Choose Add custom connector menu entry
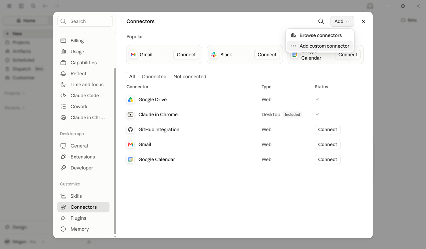The image size is (426, 249). (320, 46)
